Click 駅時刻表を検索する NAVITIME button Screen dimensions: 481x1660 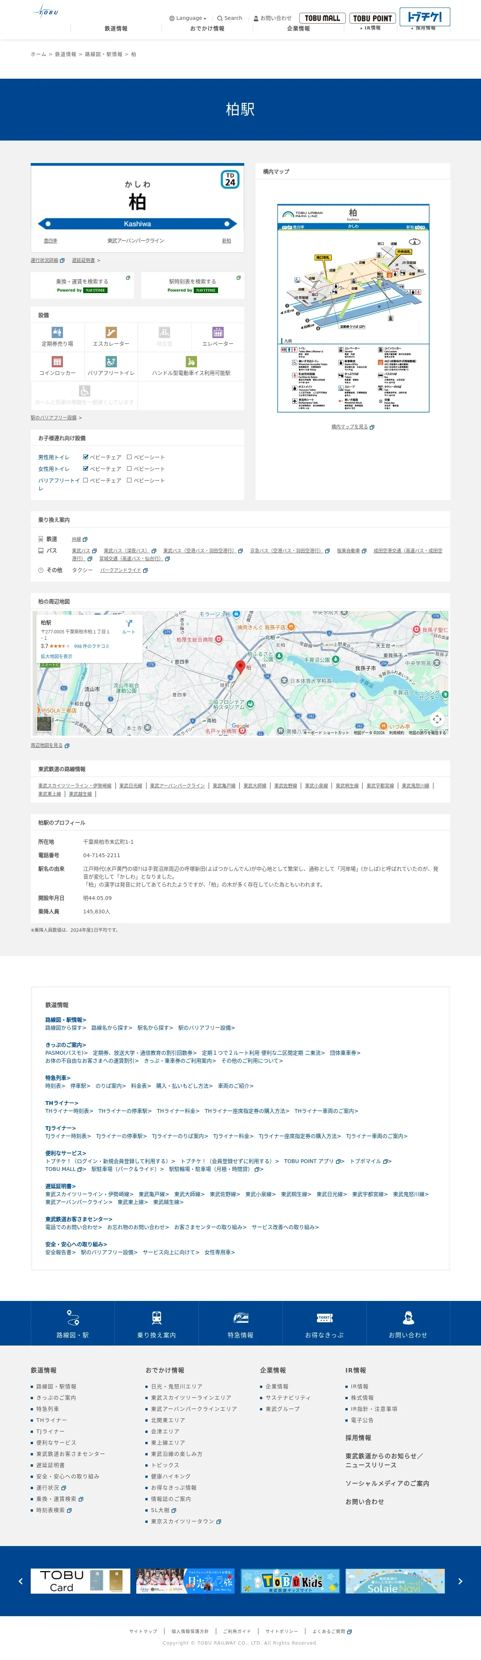pyautogui.click(x=193, y=286)
